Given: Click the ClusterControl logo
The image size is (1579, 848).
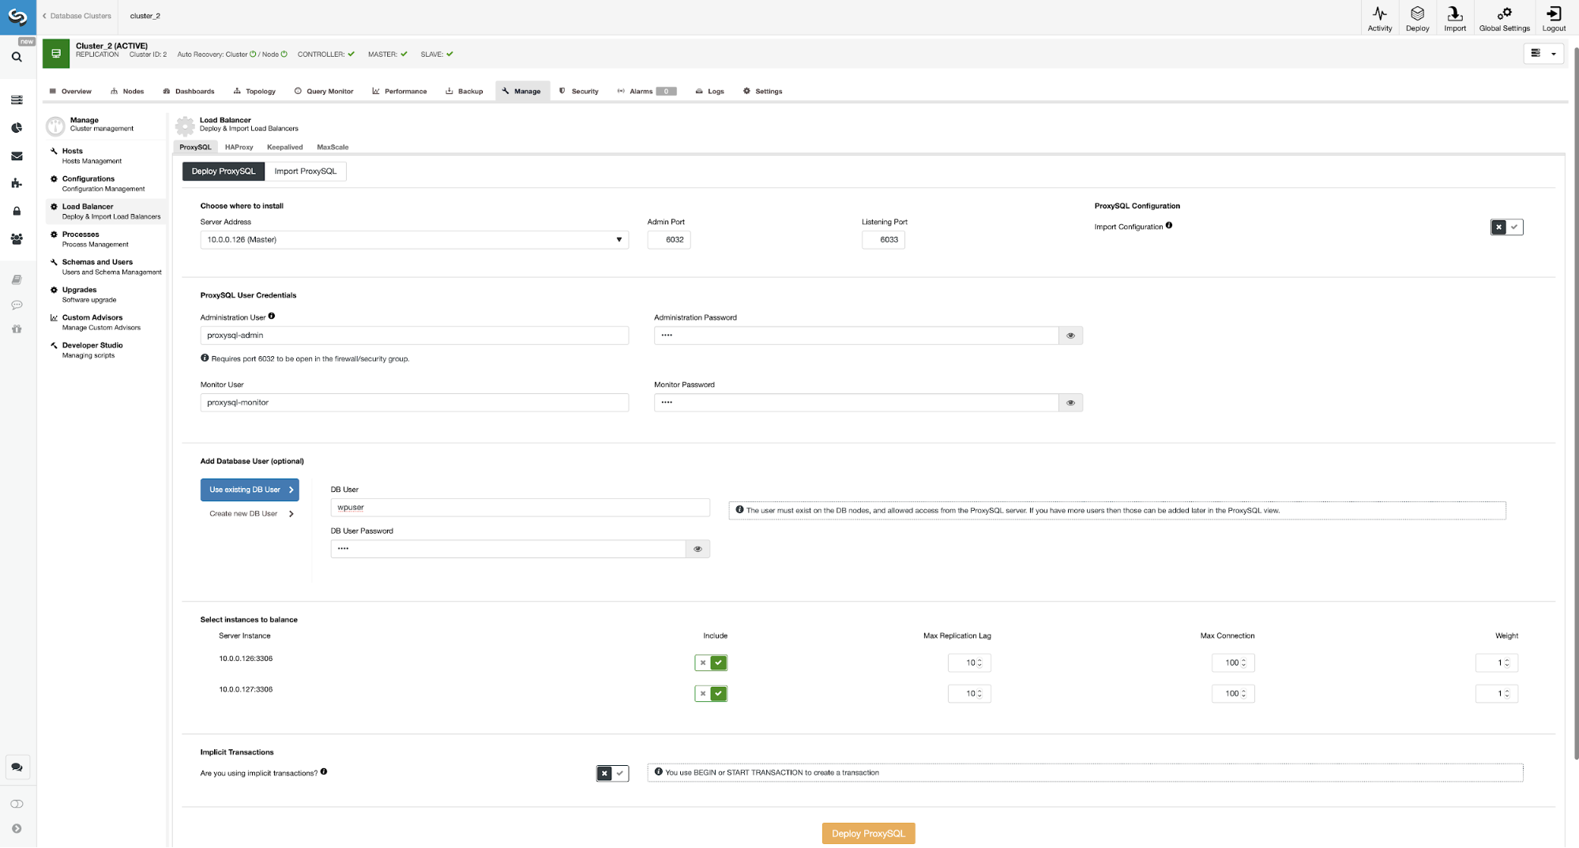Looking at the screenshot, I should tap(17, 17).
